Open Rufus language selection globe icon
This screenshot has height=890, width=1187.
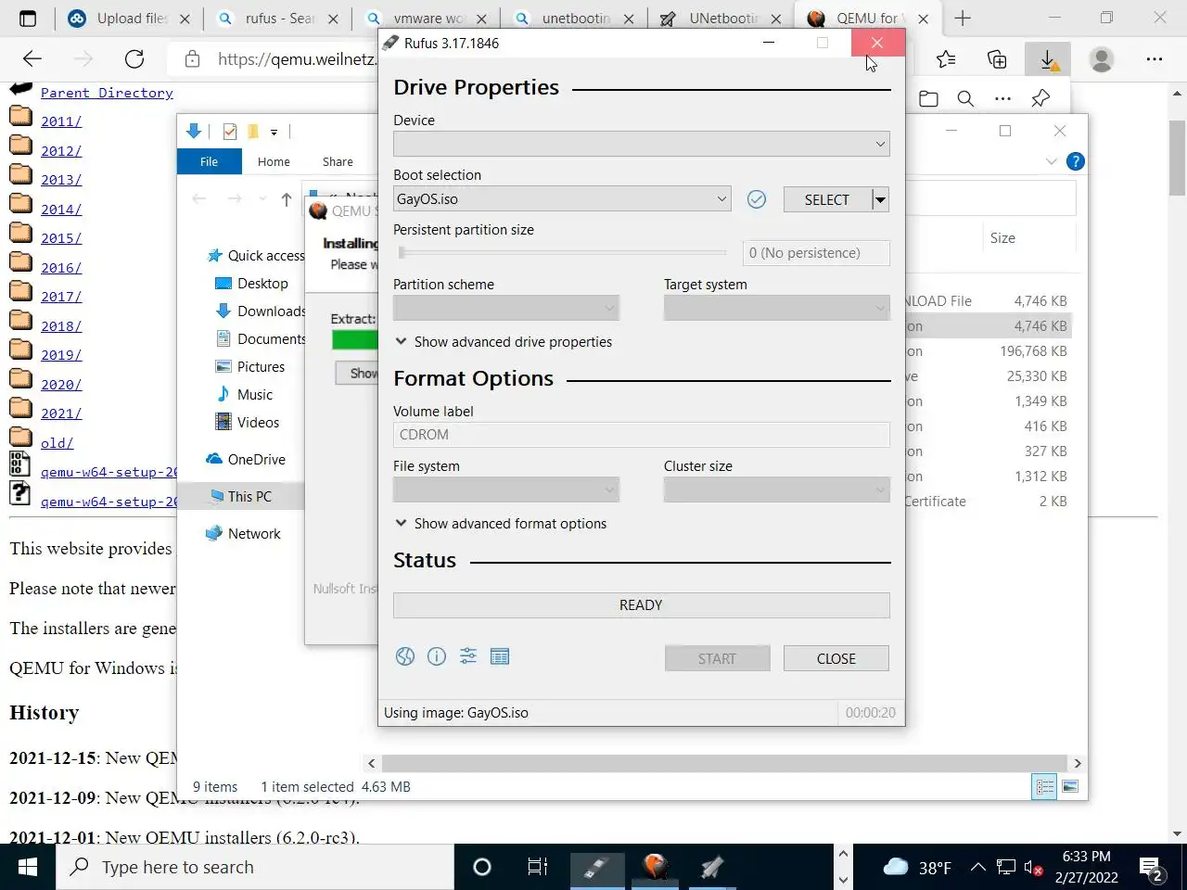[x=405, y=656]
